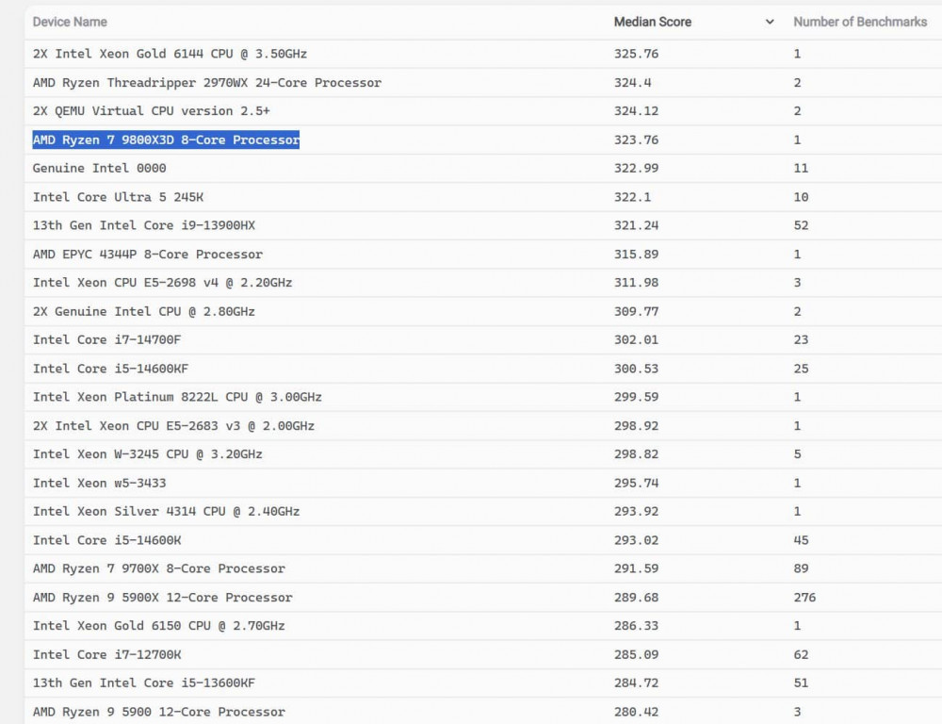Click median score value 284.72
Screen dimensions: 942x724
636,683
